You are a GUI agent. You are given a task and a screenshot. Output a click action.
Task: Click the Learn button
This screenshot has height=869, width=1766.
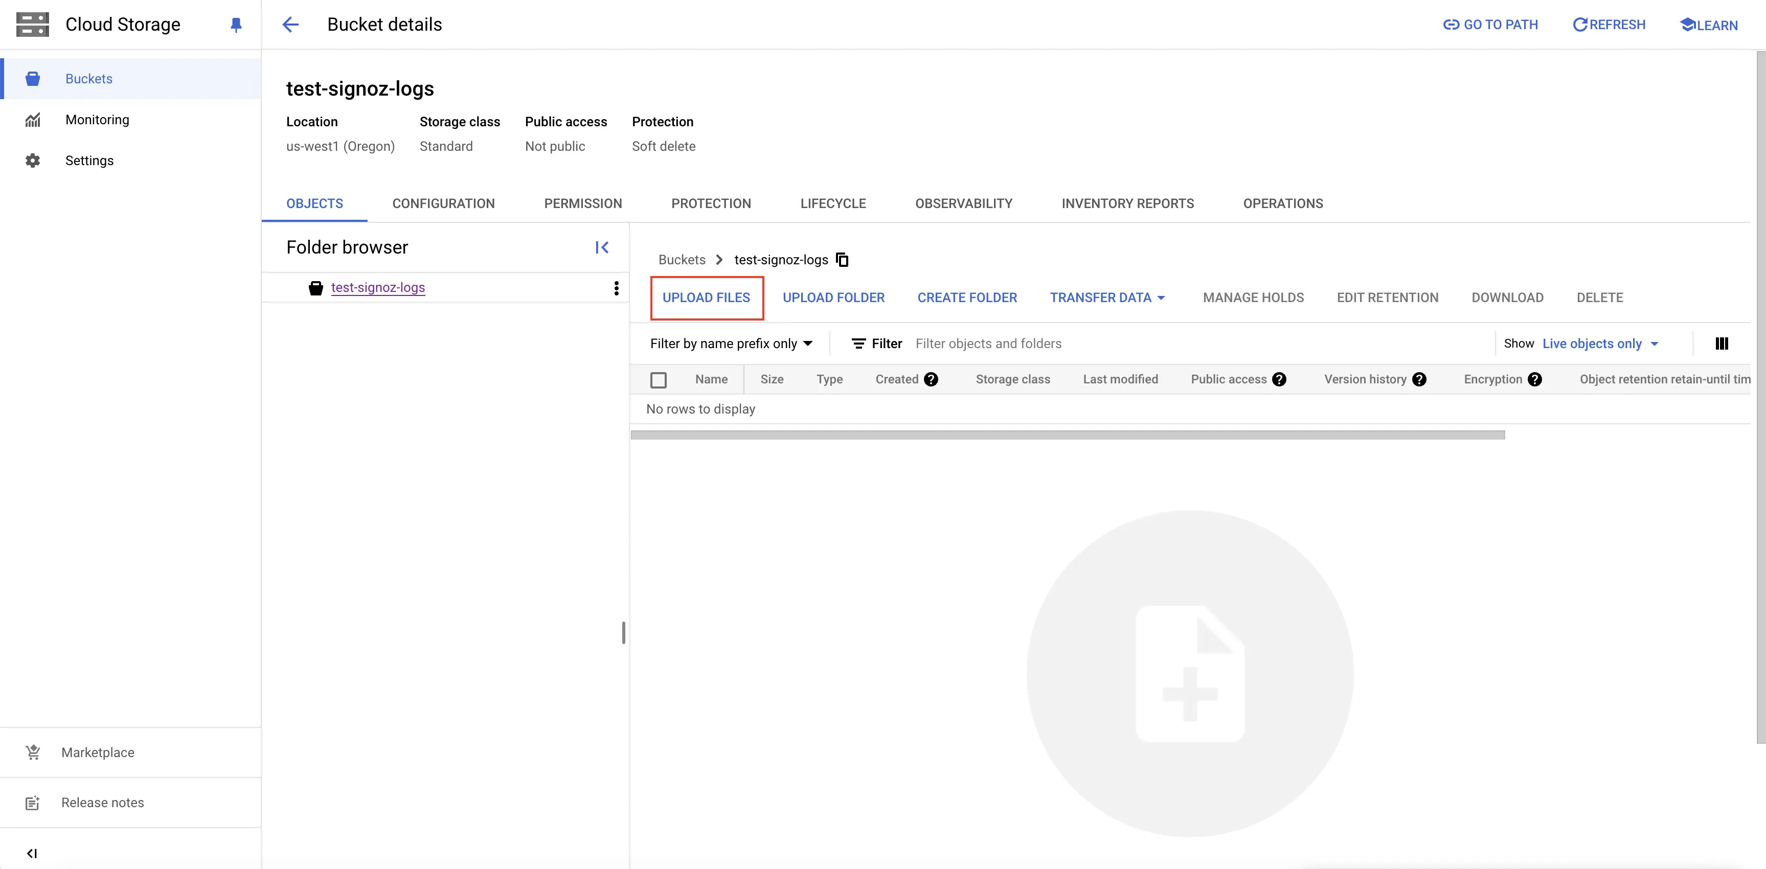coord(1708,26)
